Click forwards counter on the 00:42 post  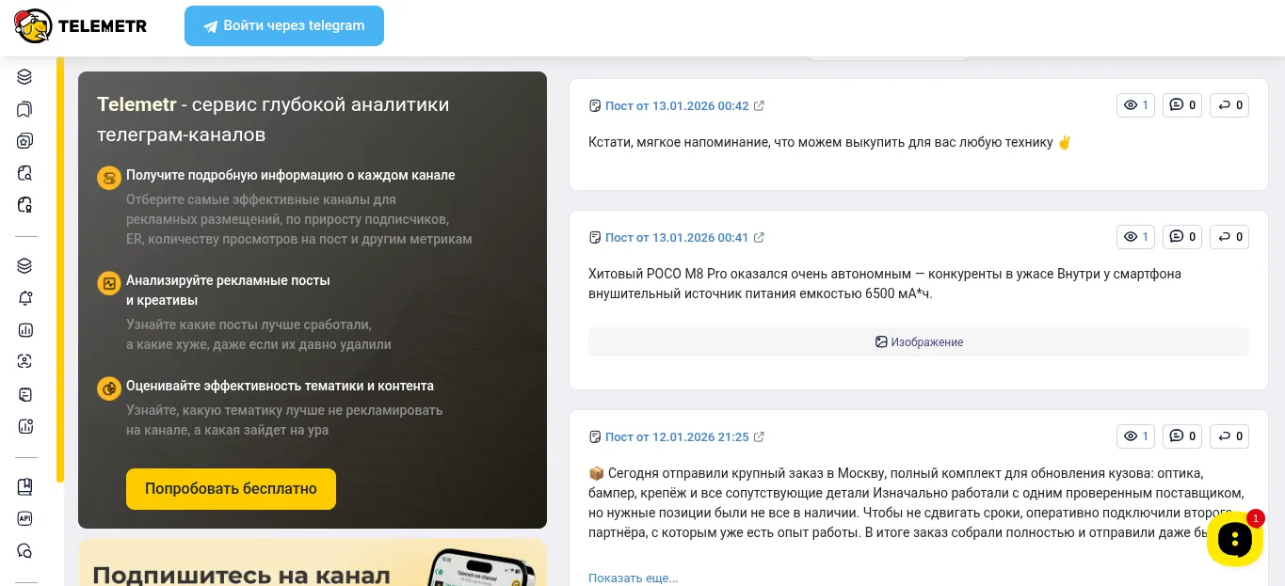click(x=1229, y=105)
